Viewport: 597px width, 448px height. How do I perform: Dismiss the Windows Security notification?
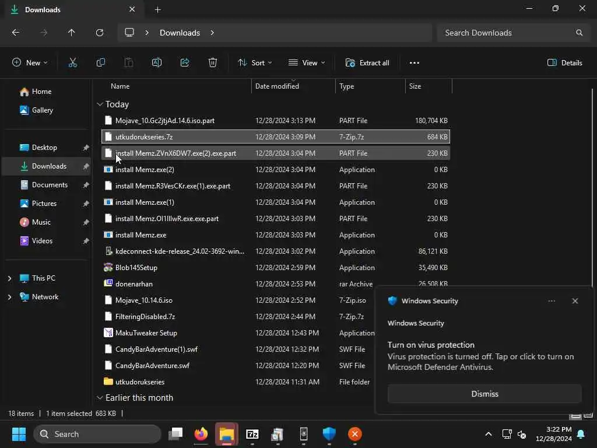pos(484,394)
